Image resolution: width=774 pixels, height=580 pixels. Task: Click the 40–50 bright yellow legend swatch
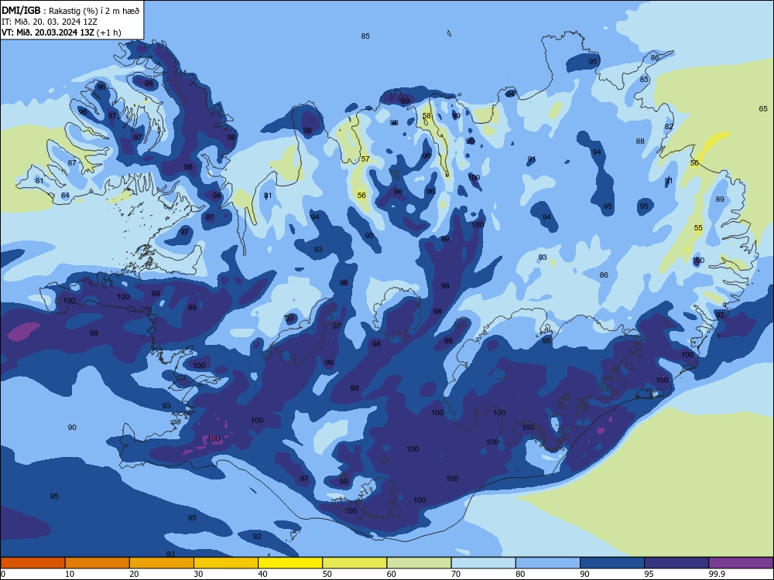pyautogui.click(x=290, y=563)
